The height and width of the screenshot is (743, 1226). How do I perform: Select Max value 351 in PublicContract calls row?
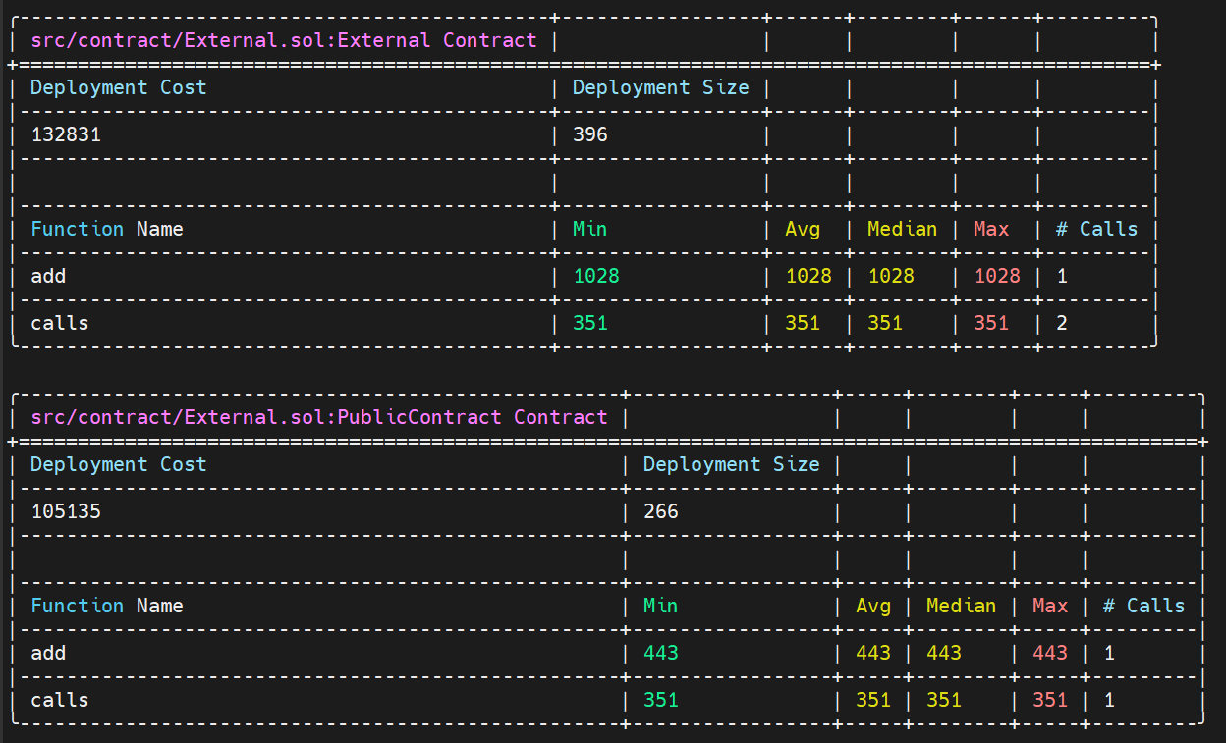point(1050,700)
